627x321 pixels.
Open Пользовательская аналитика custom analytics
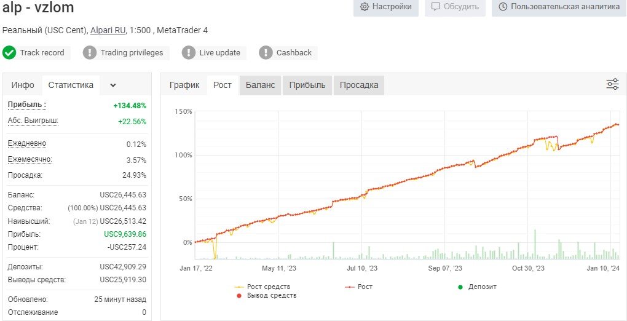click(559, 7)
